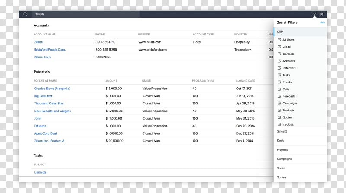The width and height of the screenshot is (346, 193).
Task: Toggle the Forecasts checkbox
Action: (x=279, y=96)
